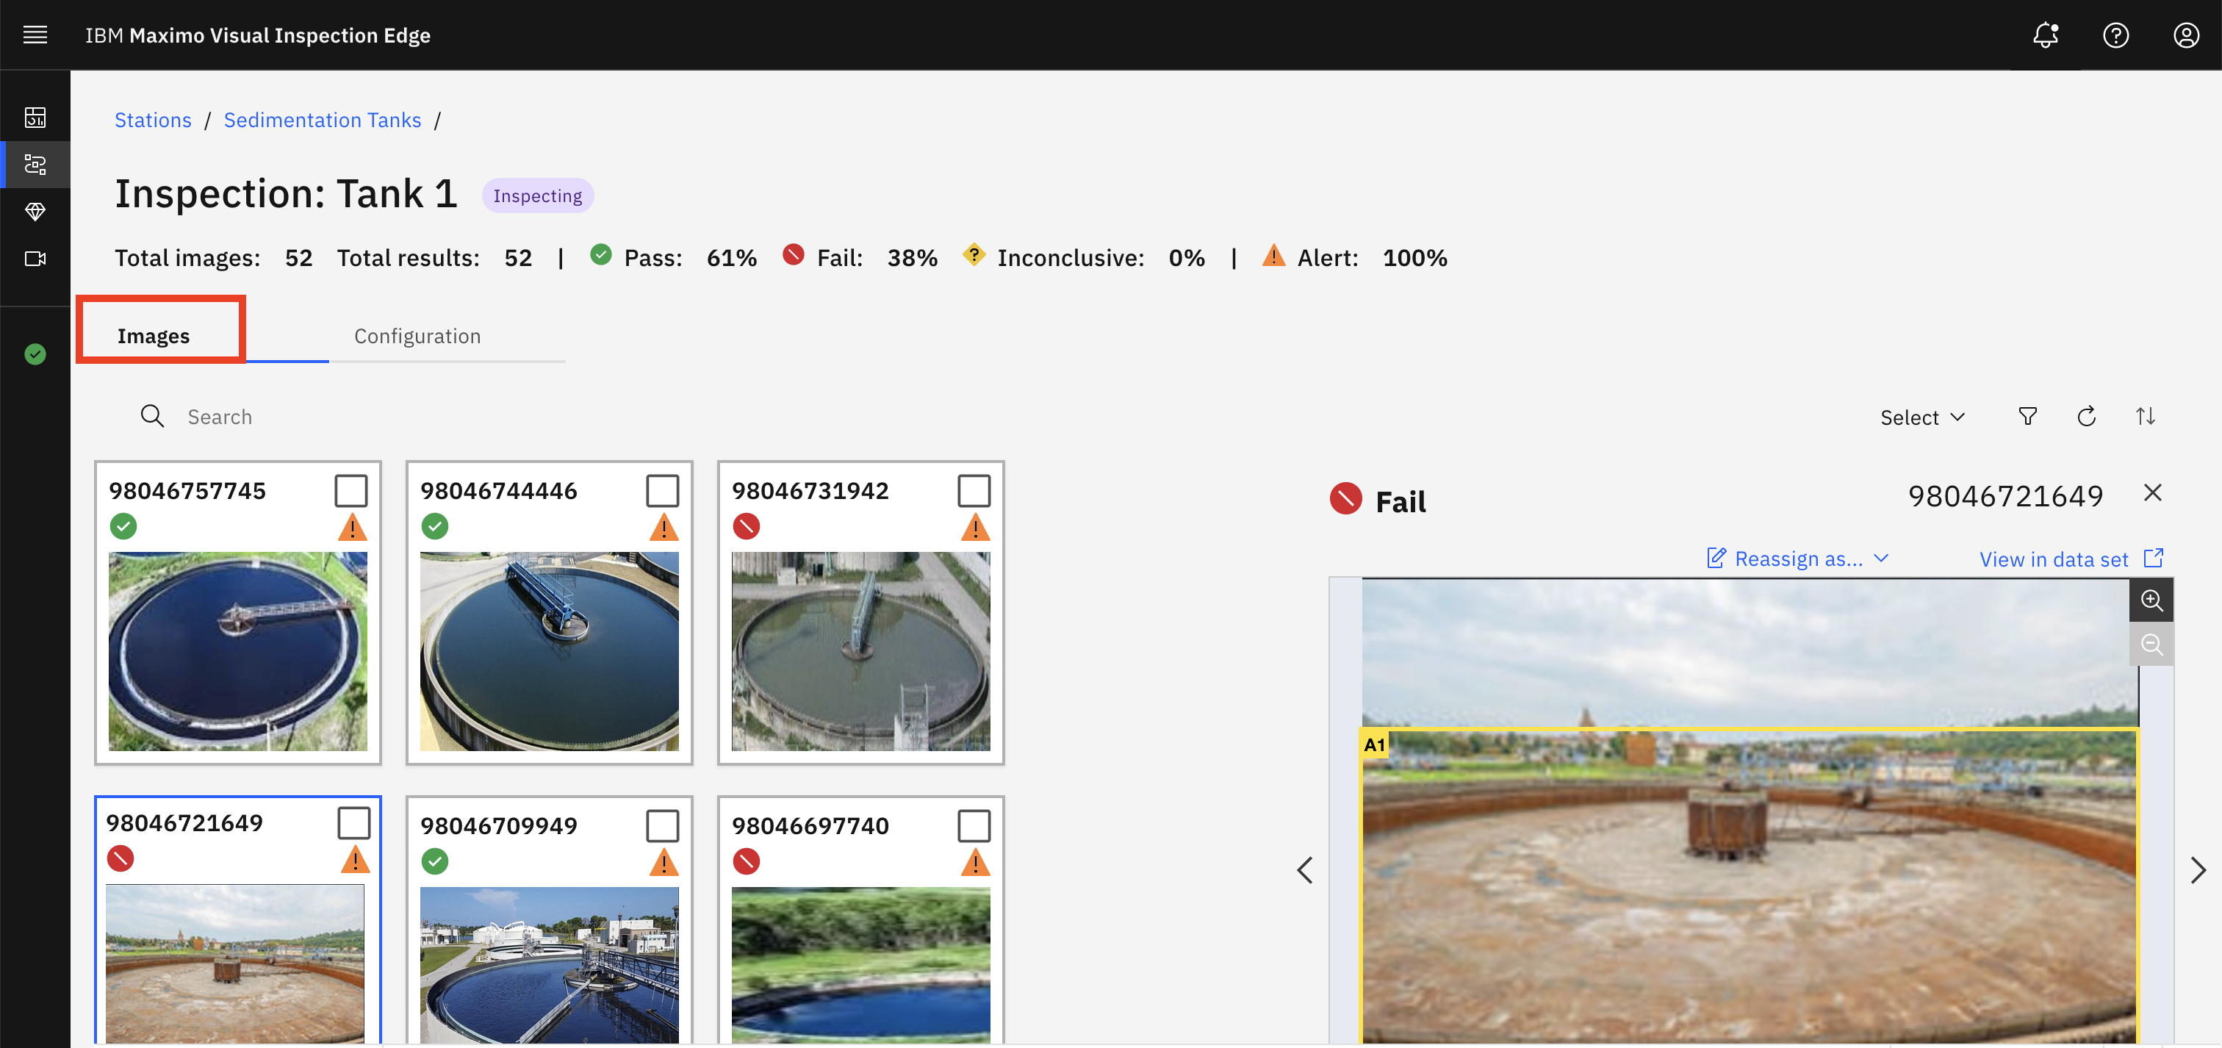This screenshot has width=2222, height=1048.
Task: Select checkbox for image 98046697740
Action: [x=974, y=825]
